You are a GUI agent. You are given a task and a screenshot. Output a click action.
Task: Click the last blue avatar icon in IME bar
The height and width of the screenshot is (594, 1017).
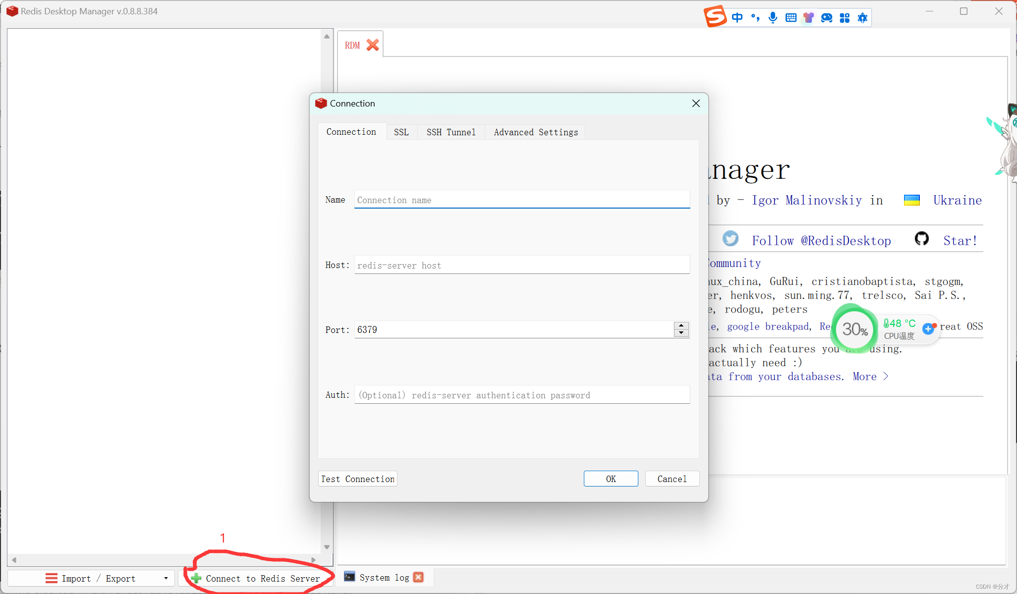(863, 18)
